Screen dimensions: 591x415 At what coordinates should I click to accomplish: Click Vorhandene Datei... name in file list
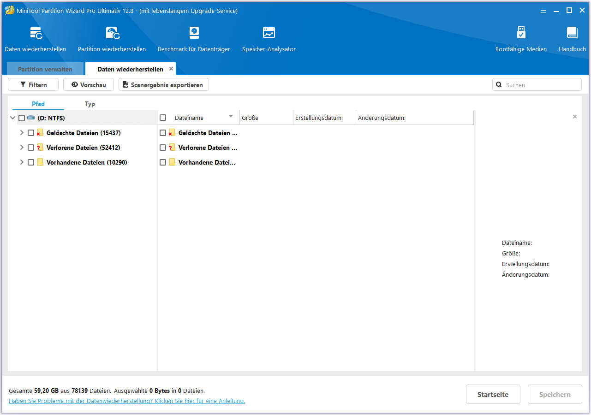pos(207,162)
